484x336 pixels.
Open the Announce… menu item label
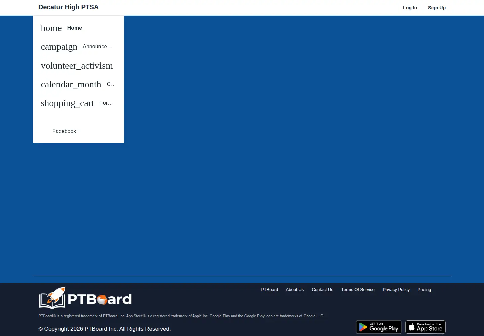(97, 47)
